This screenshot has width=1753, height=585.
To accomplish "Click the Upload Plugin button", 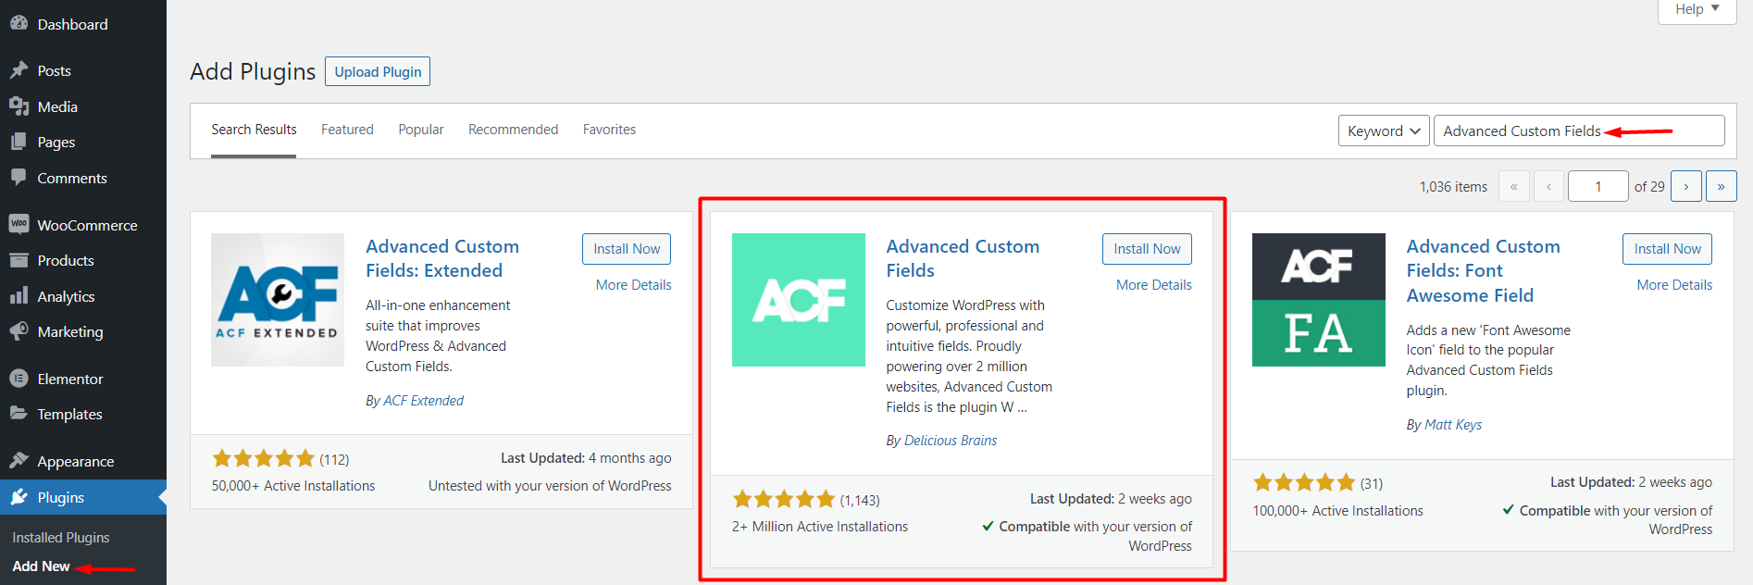I will (x=377, y=71).
